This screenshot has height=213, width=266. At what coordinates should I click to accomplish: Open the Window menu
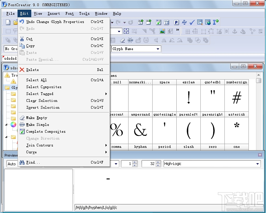tap(101, 13)
